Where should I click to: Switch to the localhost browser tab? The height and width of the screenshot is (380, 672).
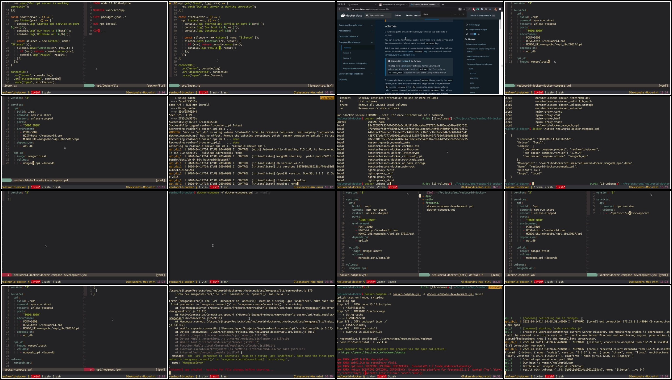(x=355, y=4)
